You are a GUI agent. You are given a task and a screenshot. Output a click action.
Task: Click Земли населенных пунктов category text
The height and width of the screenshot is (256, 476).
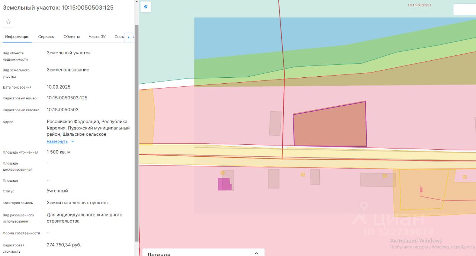point(77,203)
